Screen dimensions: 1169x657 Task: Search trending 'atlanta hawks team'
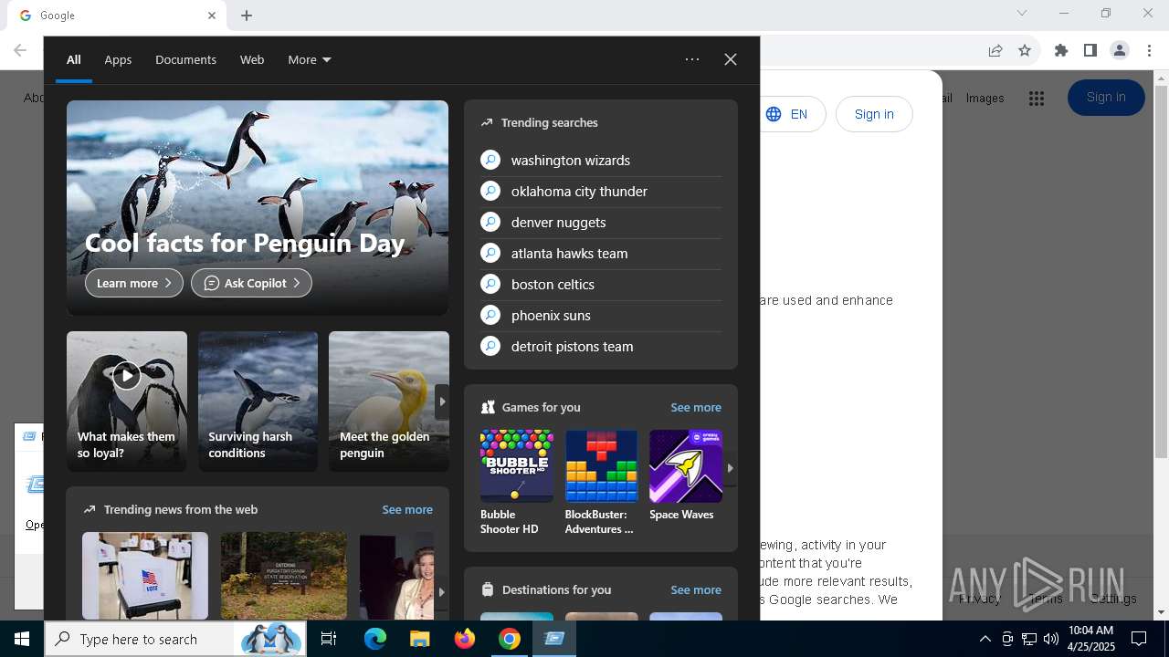(601, 254)
